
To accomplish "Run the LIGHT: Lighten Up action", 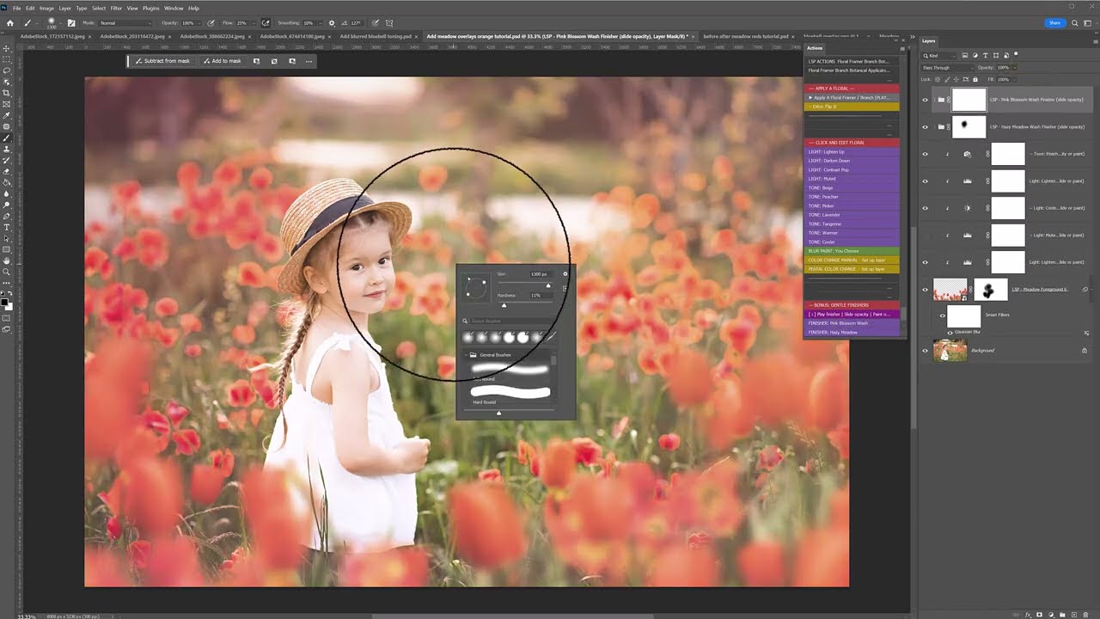I will click(851, 151).
